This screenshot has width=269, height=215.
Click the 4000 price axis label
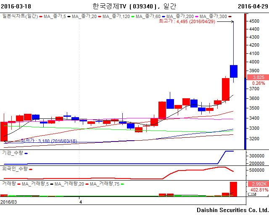click(254, 62)
